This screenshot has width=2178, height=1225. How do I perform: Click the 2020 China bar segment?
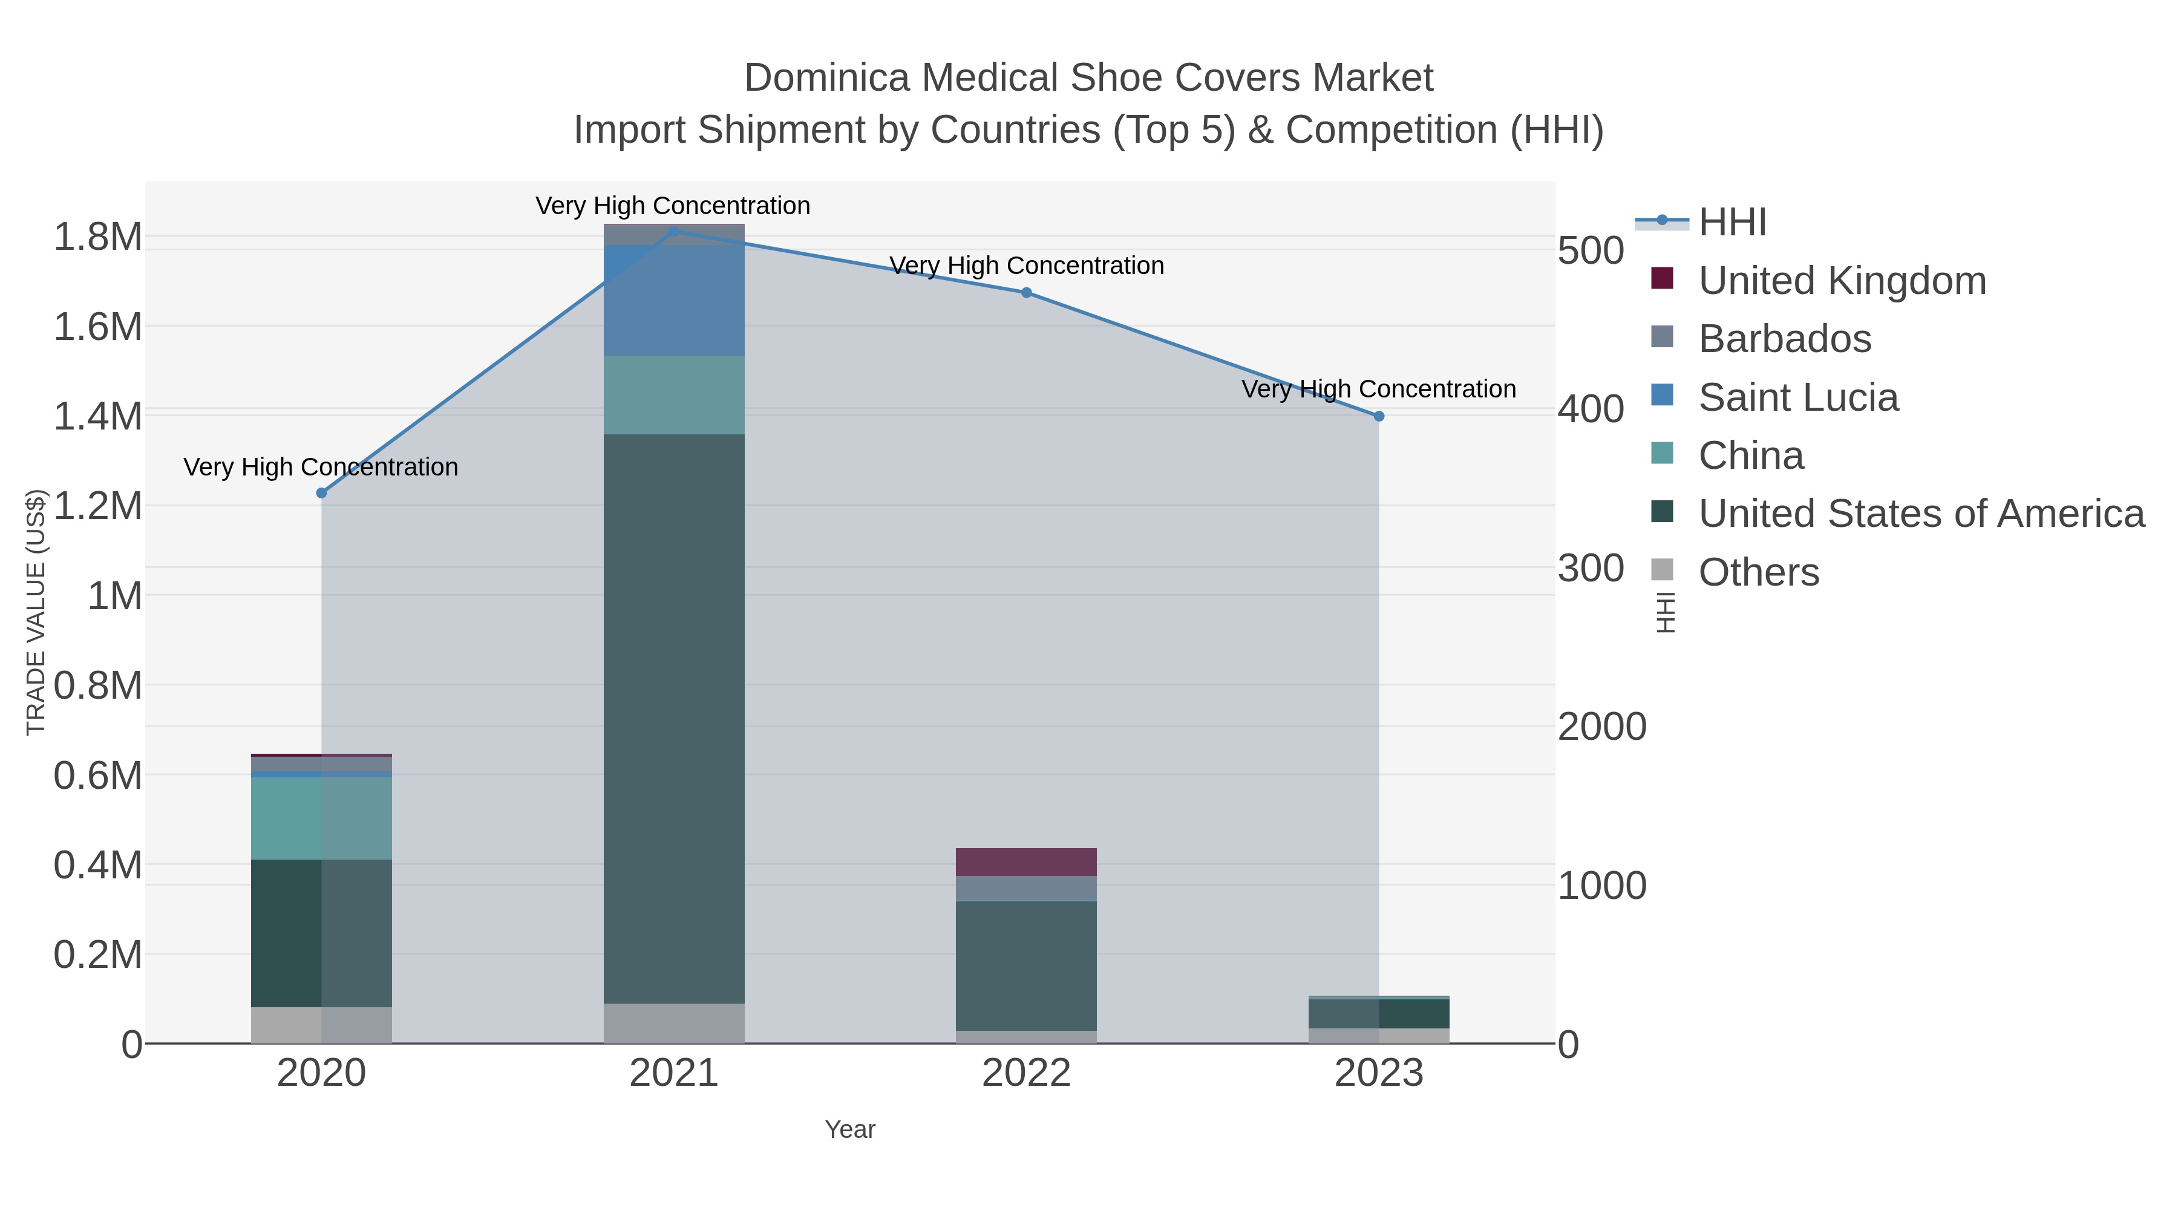point(321,818)
